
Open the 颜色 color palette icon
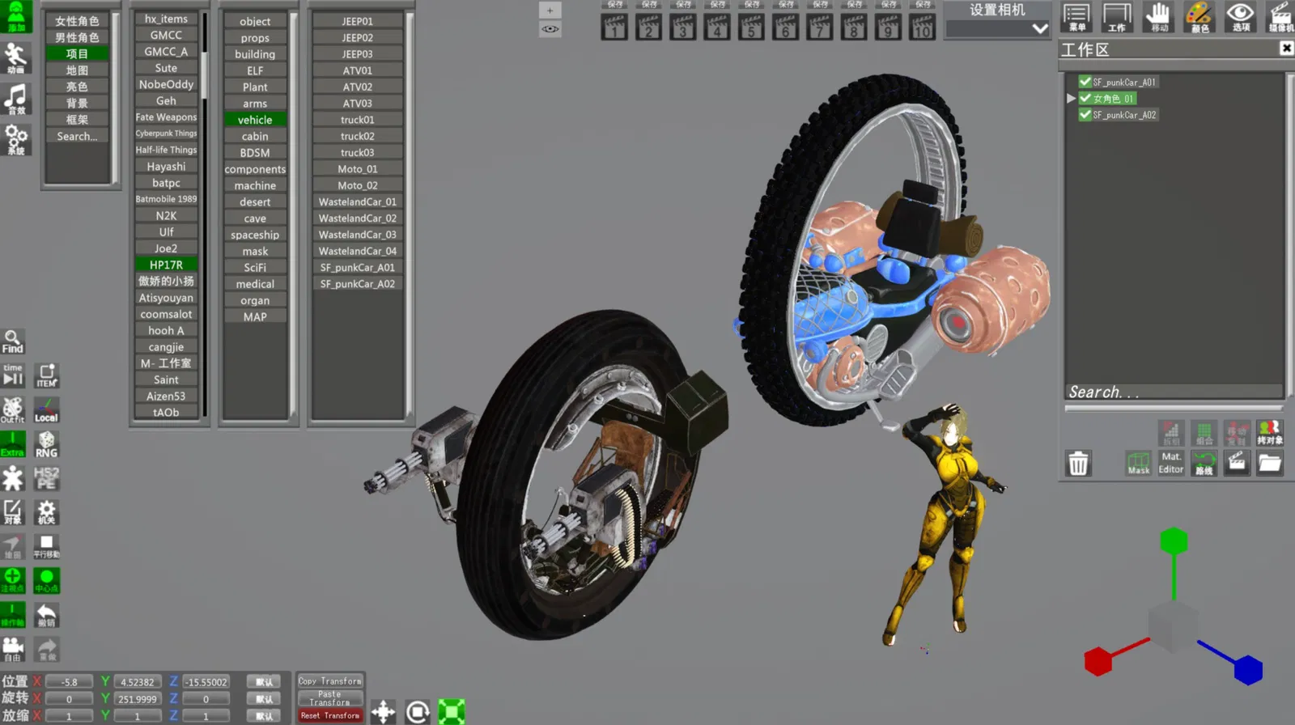click(x=1199, y=17)
